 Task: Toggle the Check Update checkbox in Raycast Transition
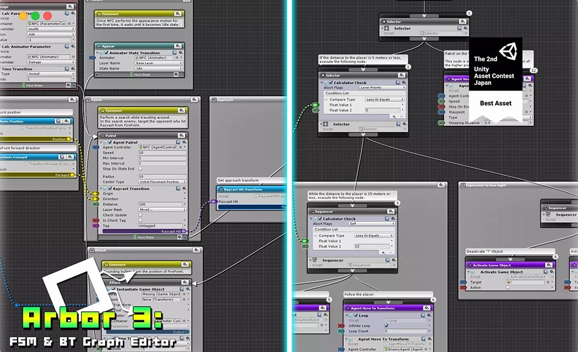[139, 214]
